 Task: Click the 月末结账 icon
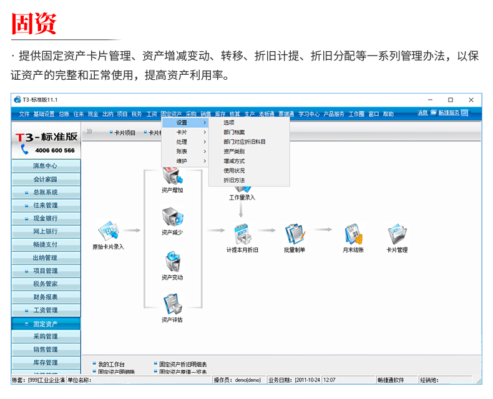click(353, 234)
